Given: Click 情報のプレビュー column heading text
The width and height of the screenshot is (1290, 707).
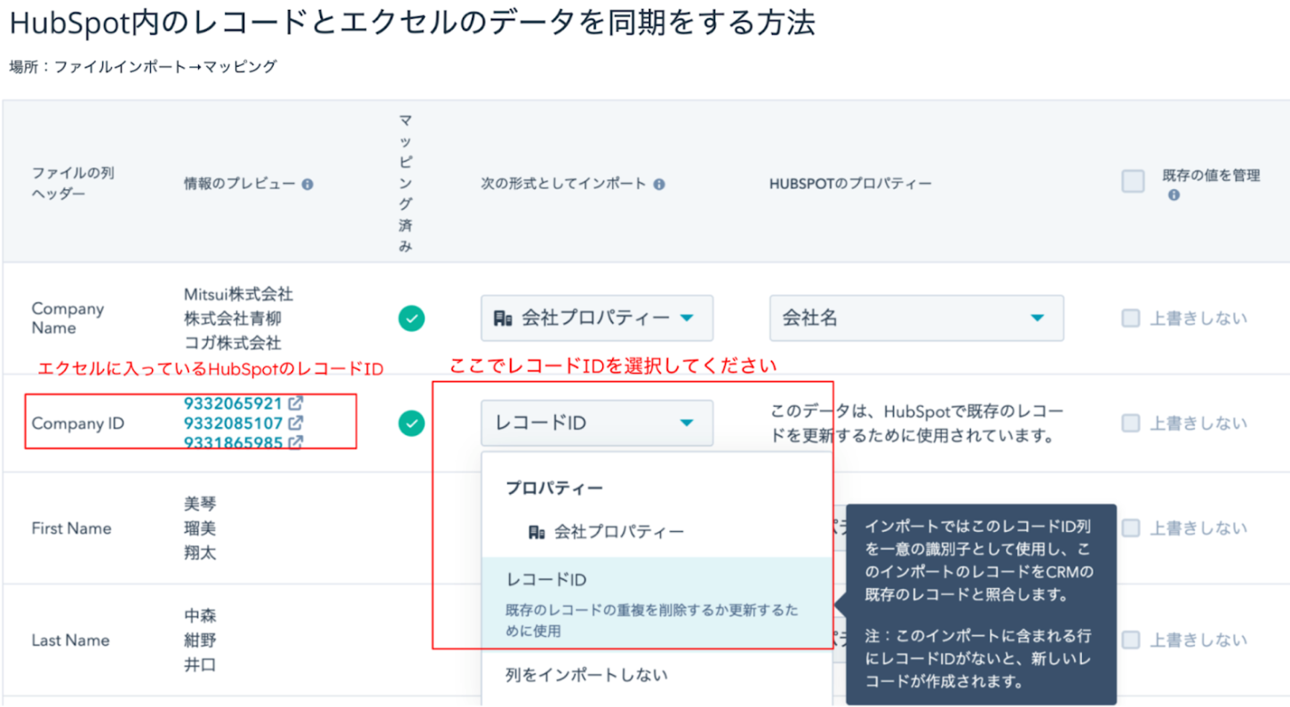Looking at the screenshot, I should [240, 184].
